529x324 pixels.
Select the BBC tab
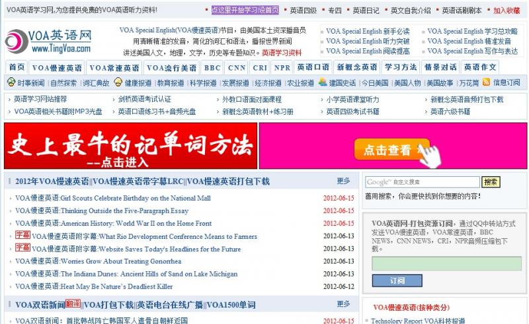212,68
